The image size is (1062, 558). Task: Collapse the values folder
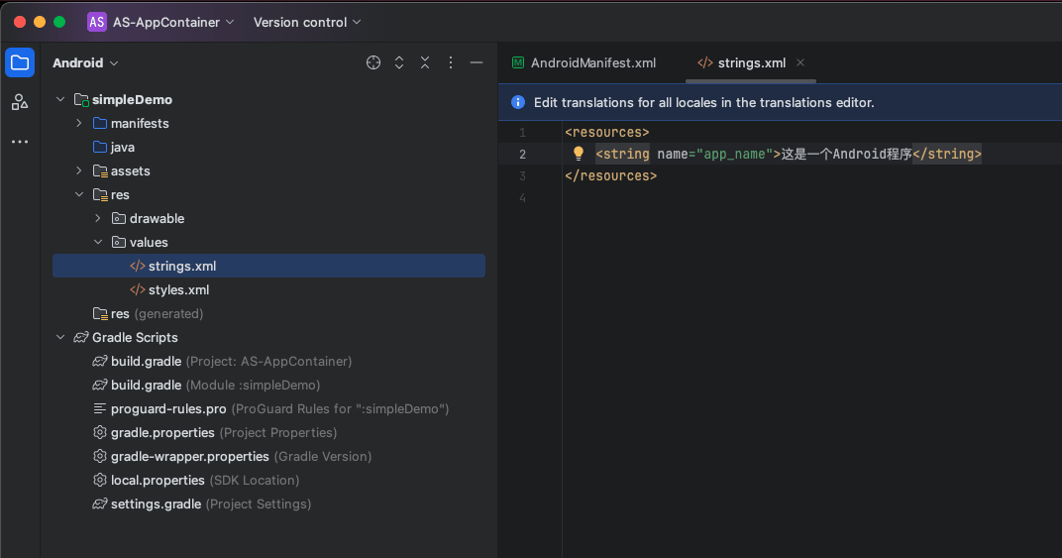[x=98, y=242]
